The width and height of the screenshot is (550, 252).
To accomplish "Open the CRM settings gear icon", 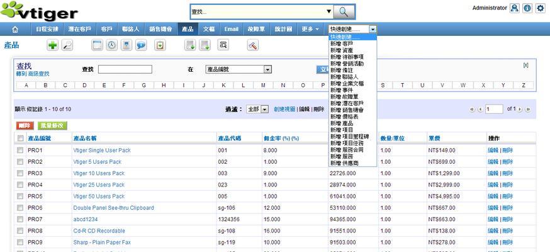I will coord(540,8).
